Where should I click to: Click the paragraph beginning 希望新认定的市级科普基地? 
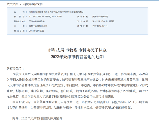pos(77,105)
